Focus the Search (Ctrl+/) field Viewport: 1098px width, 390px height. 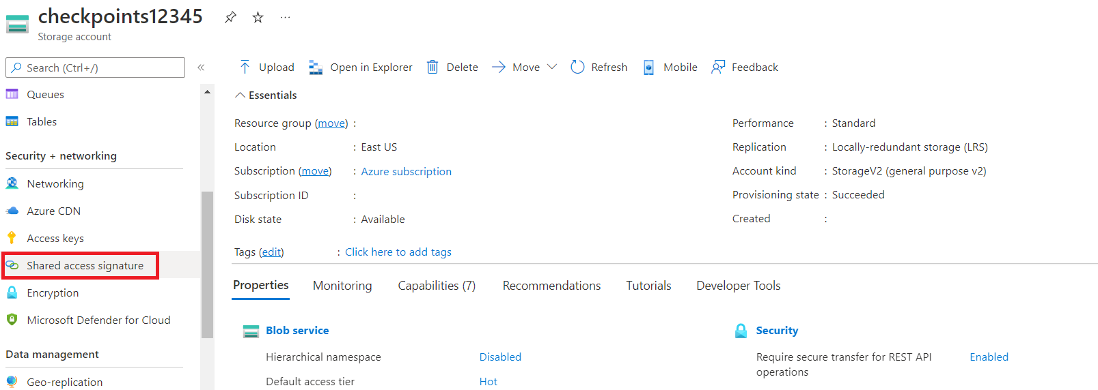click(x=95, y=67)
